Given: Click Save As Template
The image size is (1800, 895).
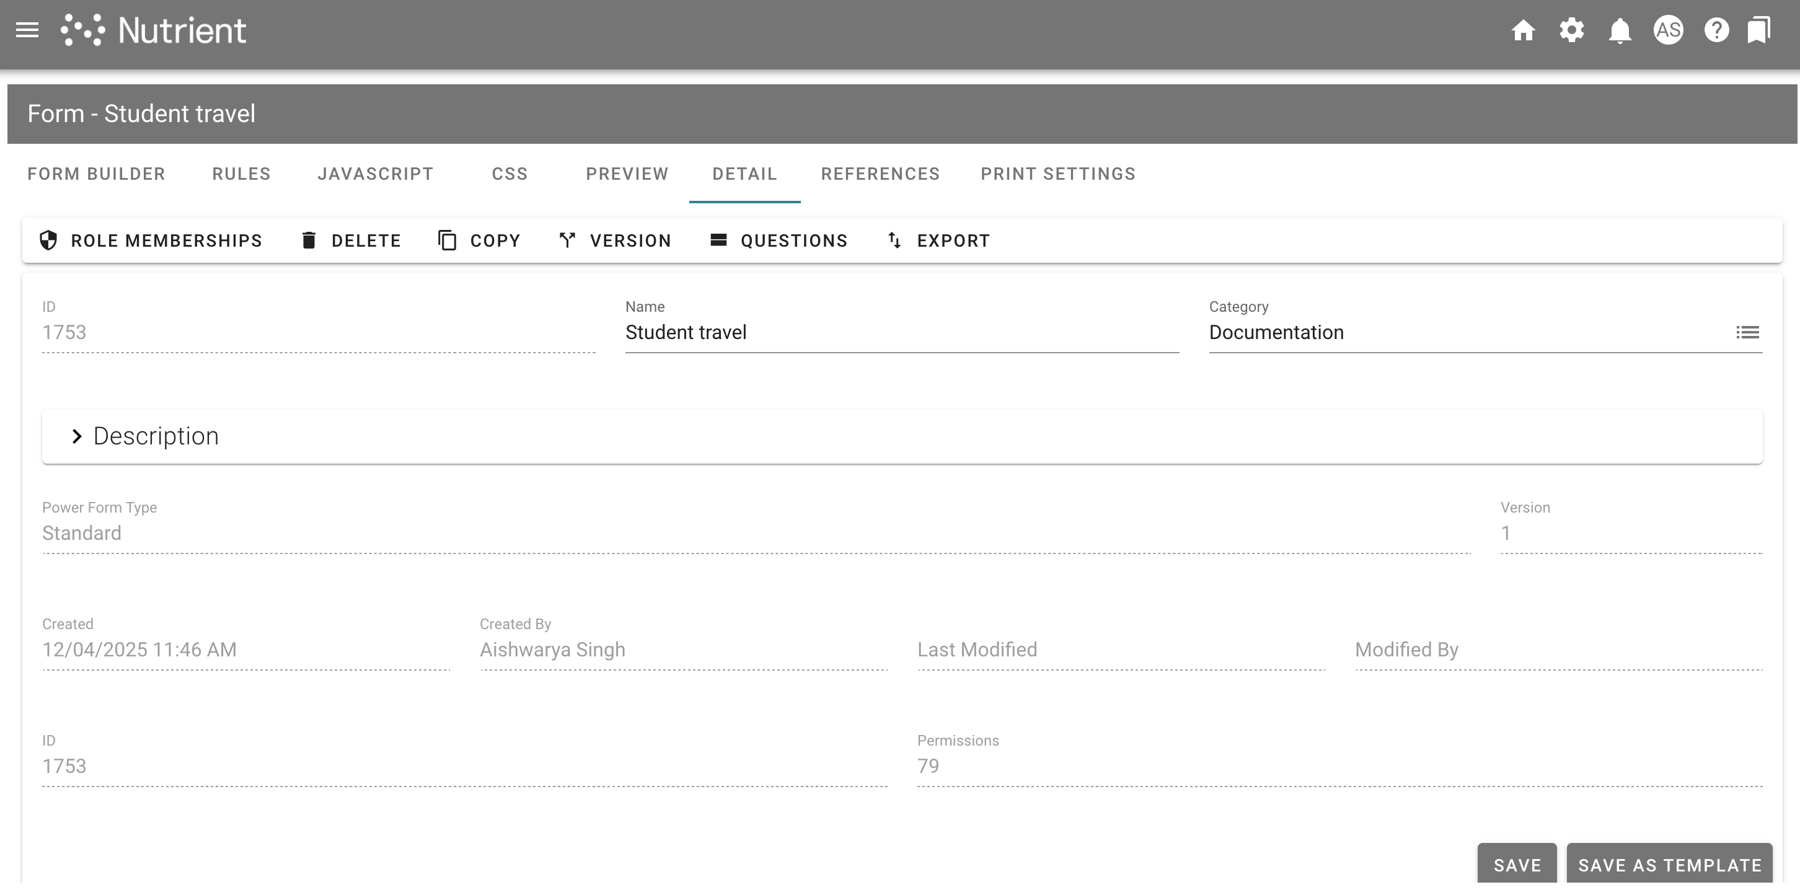Looking at the screenshot, I should point(1669,865).
